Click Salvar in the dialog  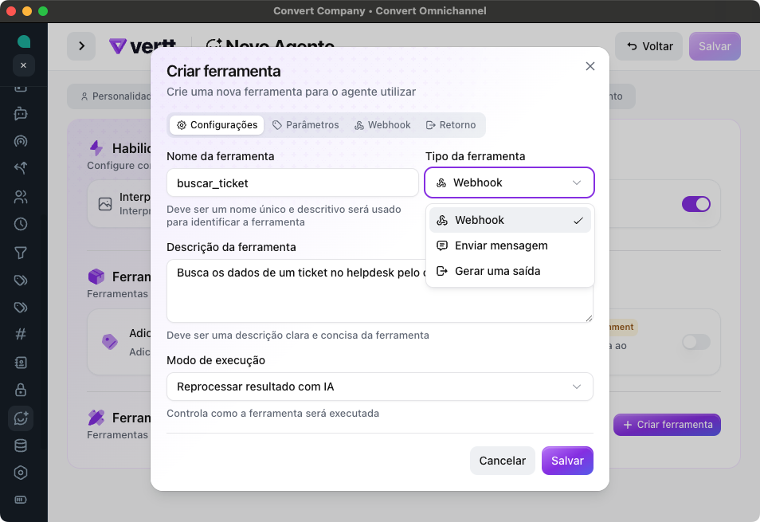click(567, 461)
